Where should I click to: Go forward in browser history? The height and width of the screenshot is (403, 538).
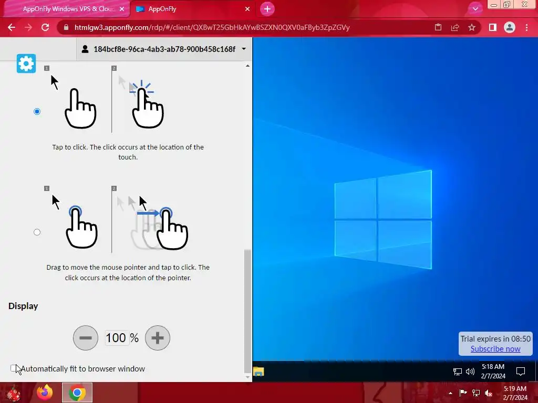[28, 27]
